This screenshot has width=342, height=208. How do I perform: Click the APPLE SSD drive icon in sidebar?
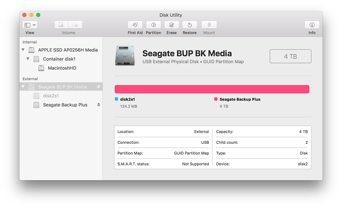point(32,50)
